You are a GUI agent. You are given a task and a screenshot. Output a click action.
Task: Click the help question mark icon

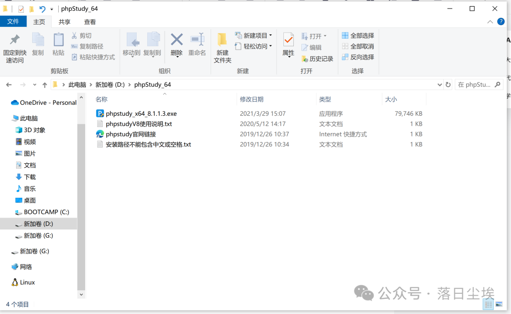[x=501, y=22]
